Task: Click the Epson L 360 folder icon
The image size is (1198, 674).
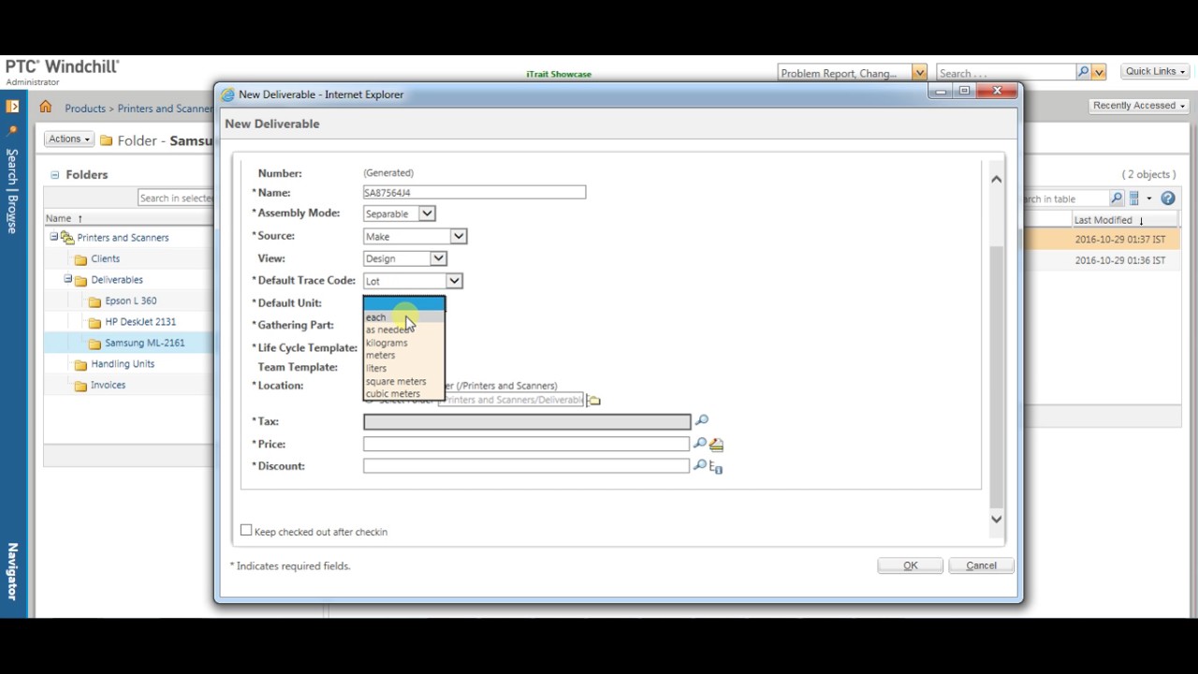Action: click(x=95, y=301)
